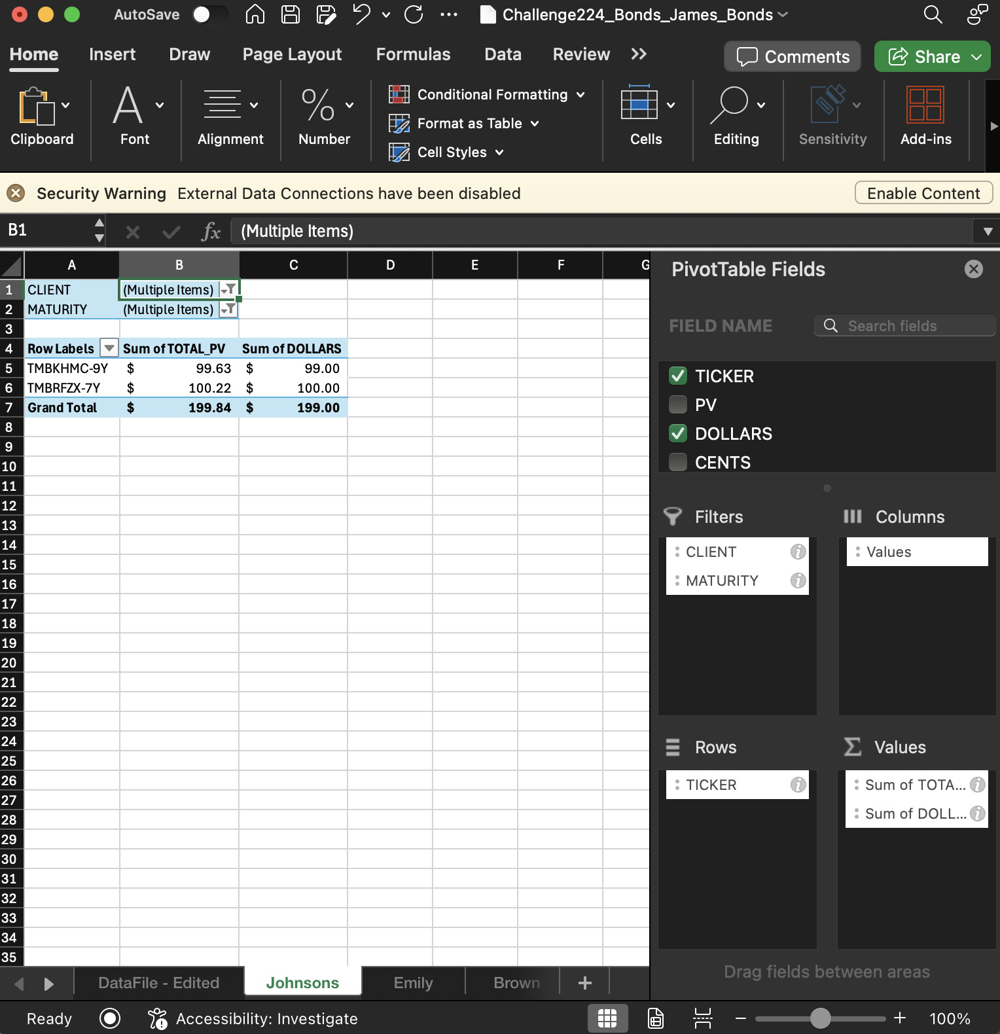
Task: Open the Home icon in title bar
Action: [255, 14]
